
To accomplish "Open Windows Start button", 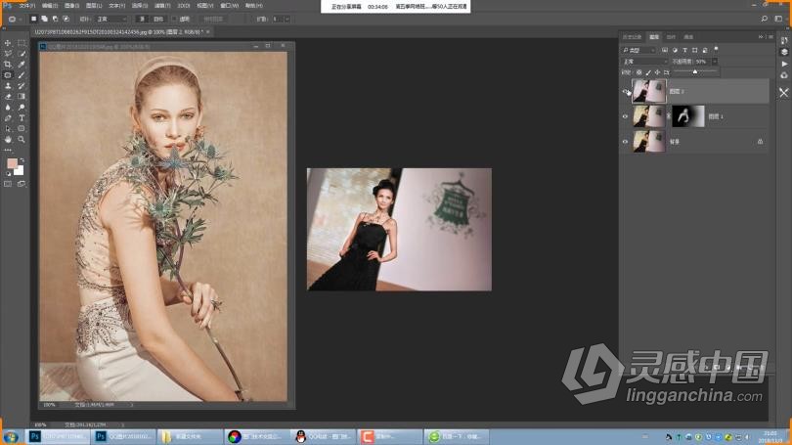I will (x=11, y=436).
